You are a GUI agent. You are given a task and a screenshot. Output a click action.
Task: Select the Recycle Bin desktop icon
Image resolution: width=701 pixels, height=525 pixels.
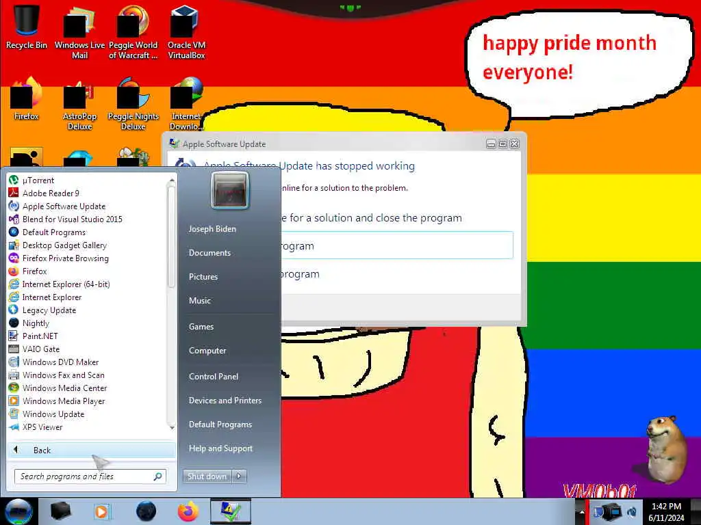pyautogui.click(x=27, y=26)
